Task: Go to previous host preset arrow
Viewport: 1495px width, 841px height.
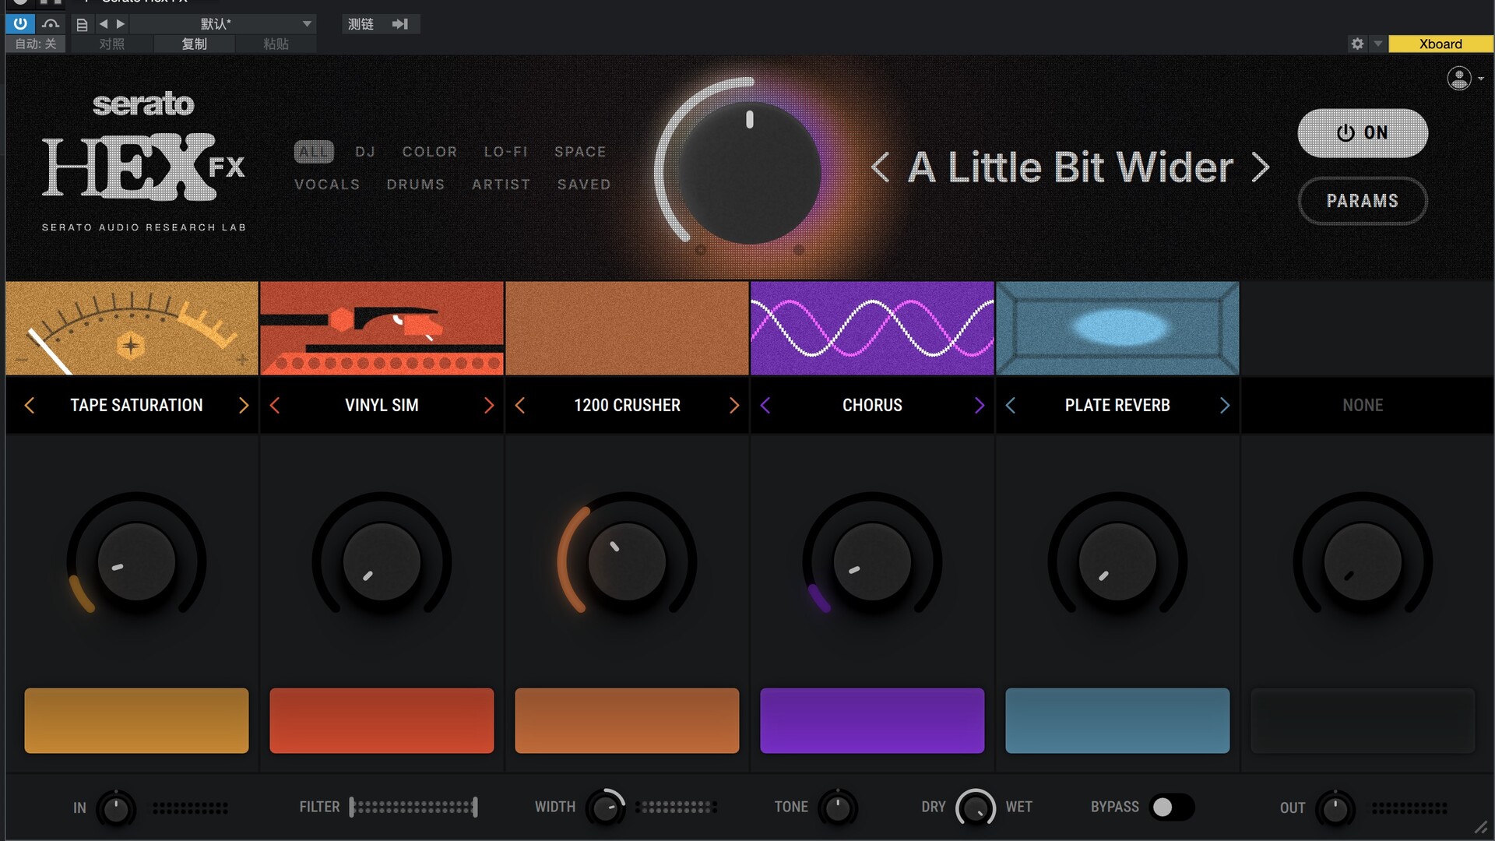Action: pos(104,24)
